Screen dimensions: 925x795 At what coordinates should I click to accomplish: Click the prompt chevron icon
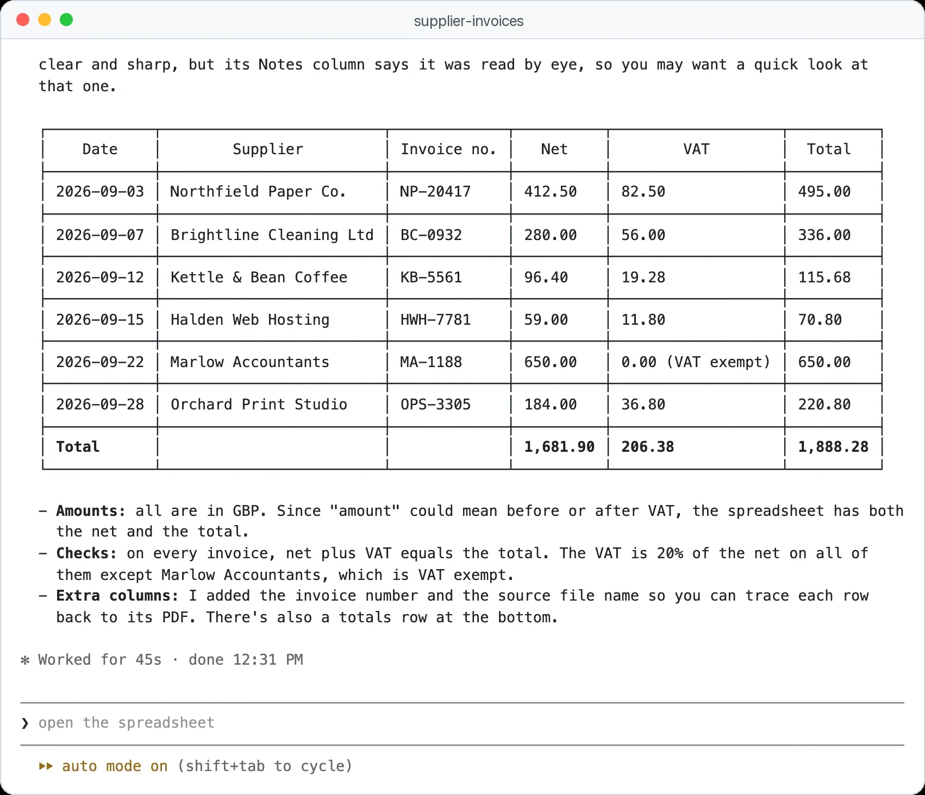[x=25, y=723]
